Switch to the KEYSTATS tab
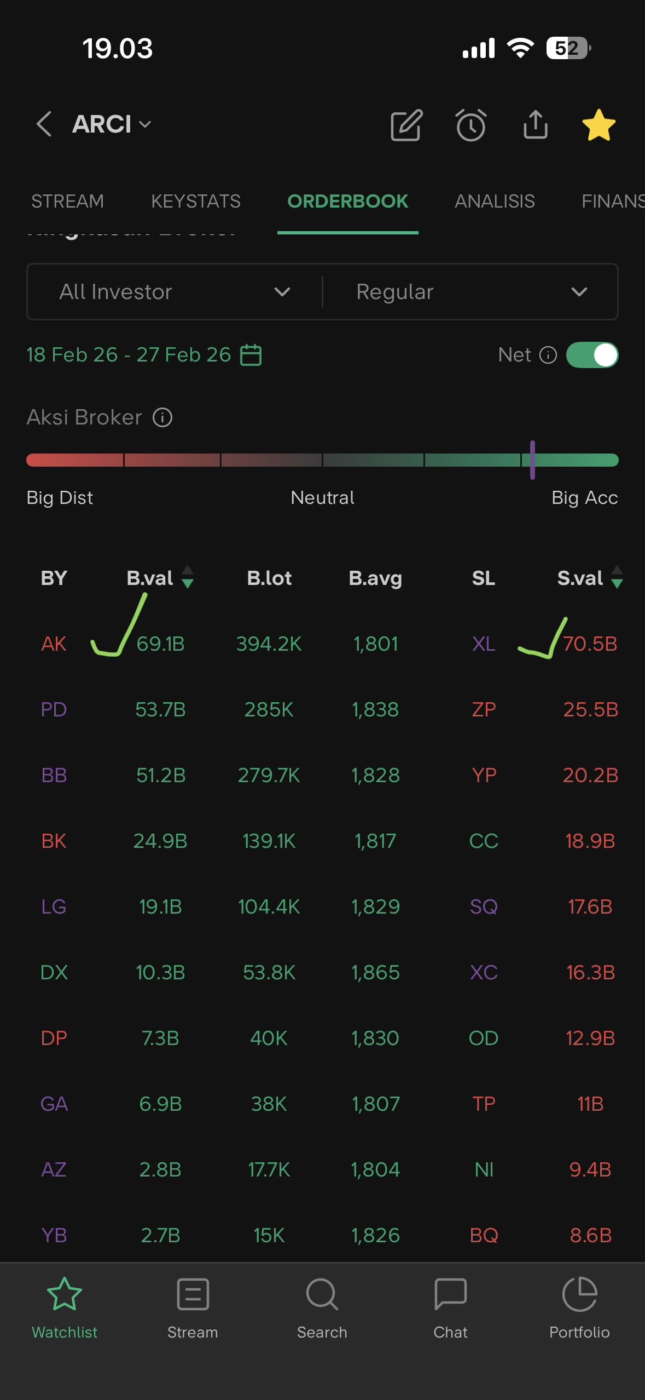The image size is (645, 1400). (x=196, y=202)
